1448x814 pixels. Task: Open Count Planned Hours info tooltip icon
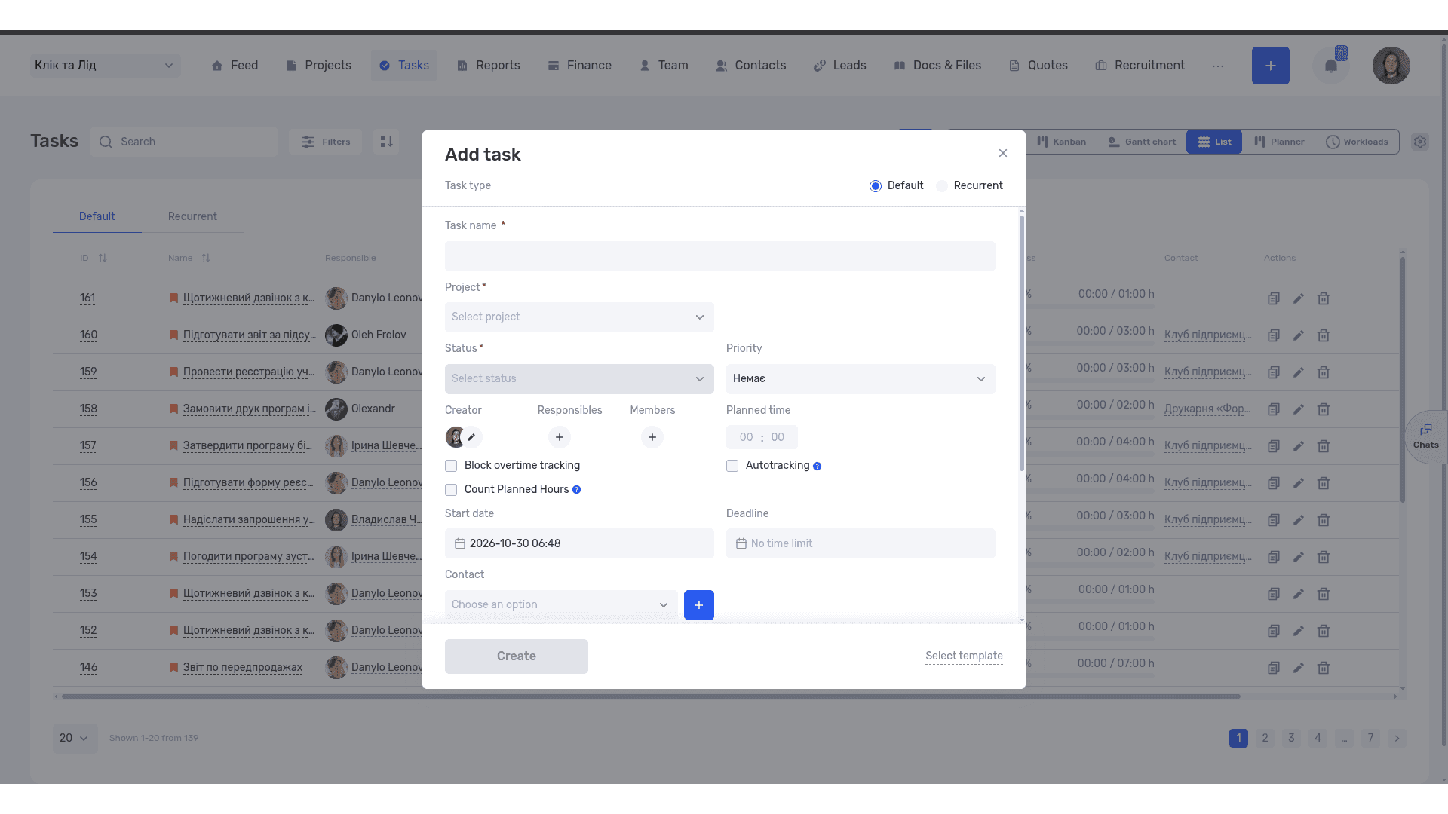tap(576, 490)
